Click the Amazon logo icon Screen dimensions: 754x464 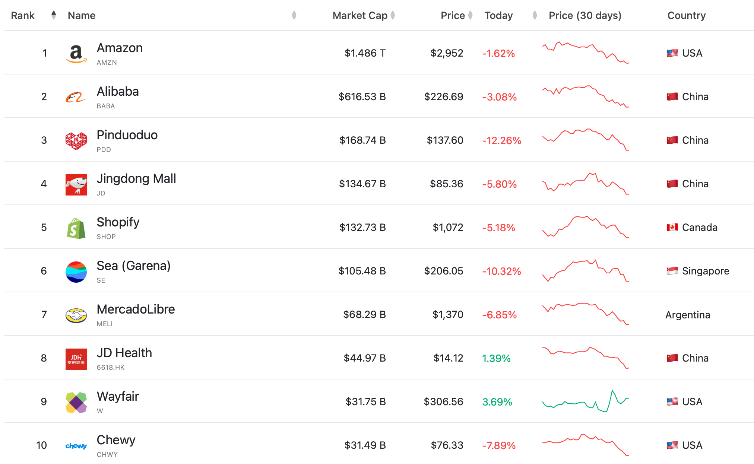76,54
